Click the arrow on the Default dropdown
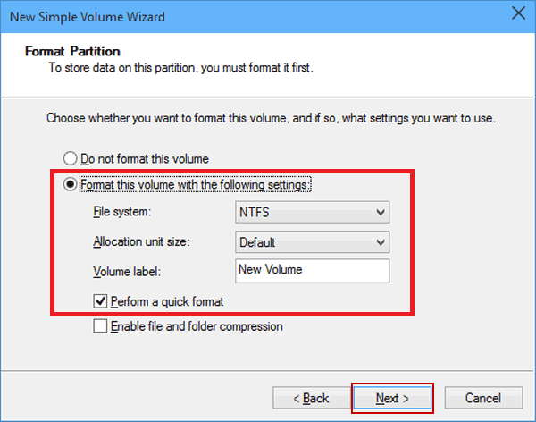The width and height of the screenshot is (536, 422). point(381,242)
